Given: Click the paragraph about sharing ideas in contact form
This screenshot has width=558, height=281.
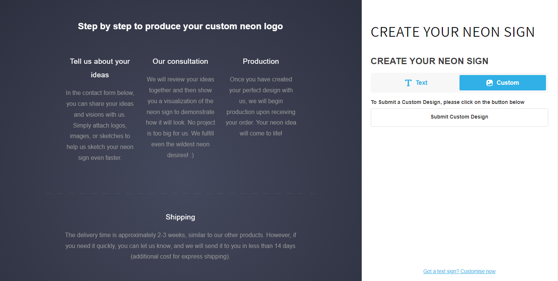Looking at the screenshot, I should pyautogui.click(x=100, y=125).
